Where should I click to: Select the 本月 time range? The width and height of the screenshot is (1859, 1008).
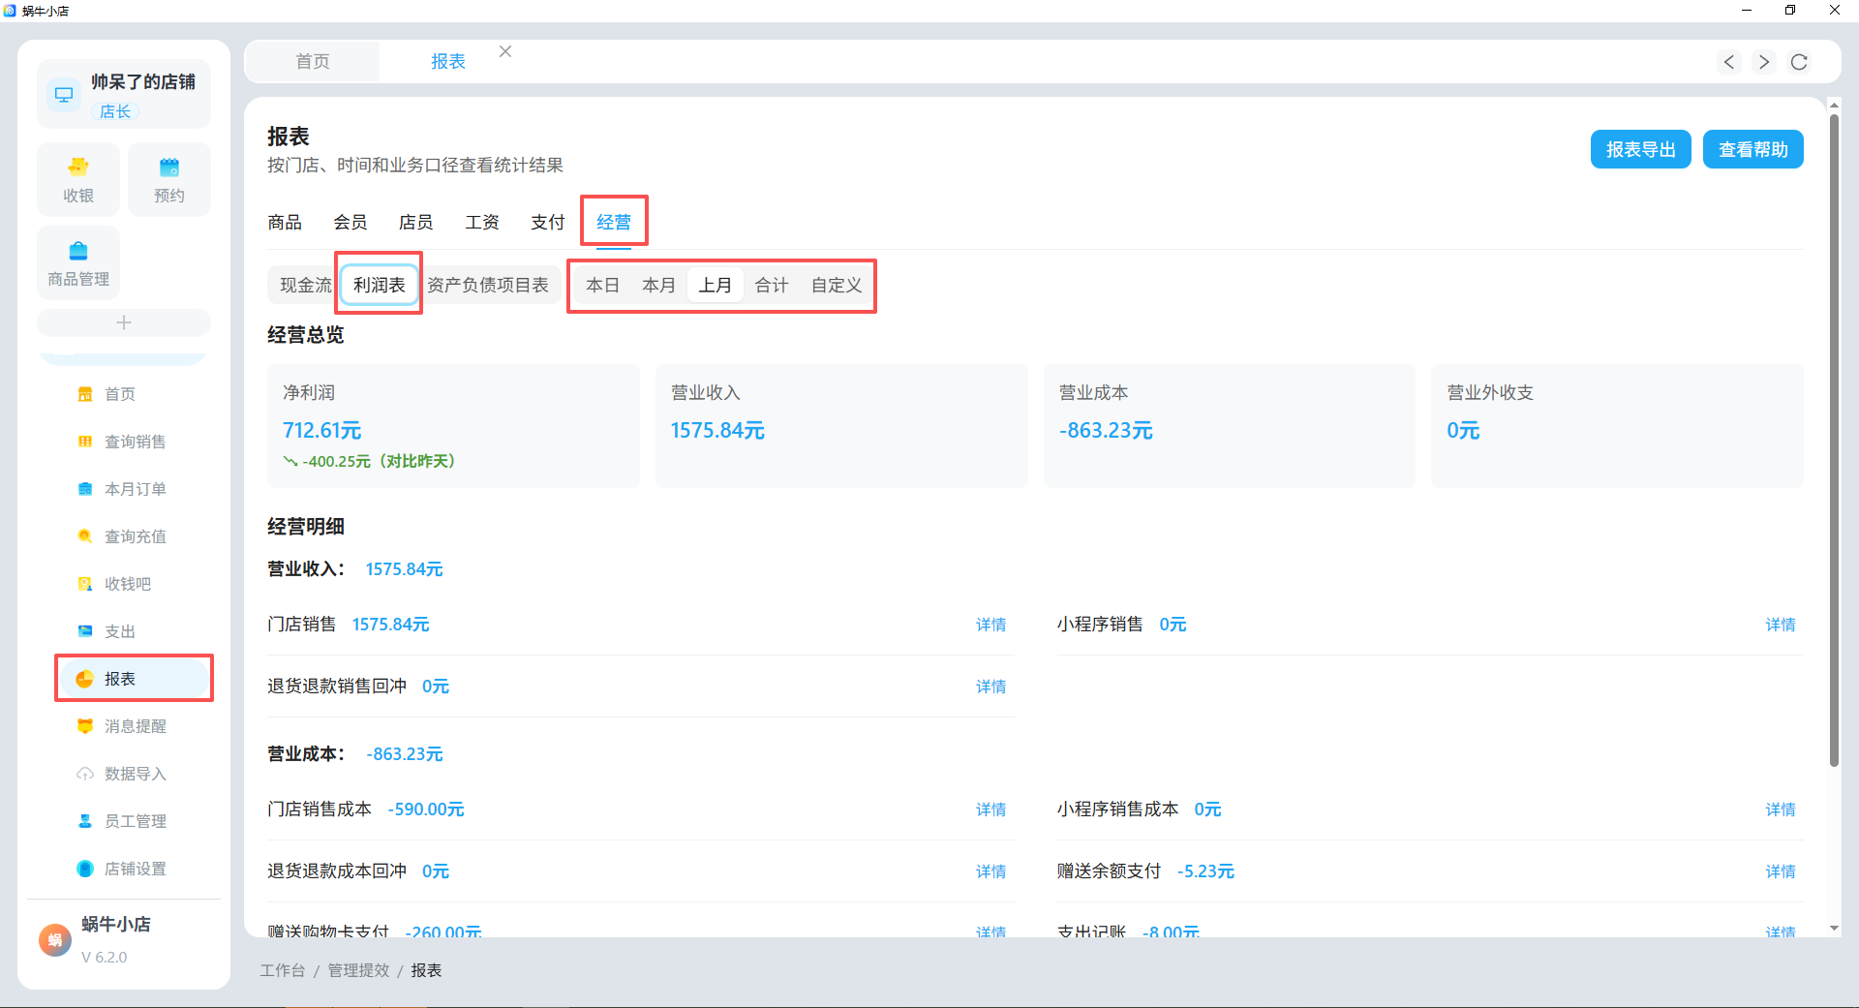tap(658, 285)
